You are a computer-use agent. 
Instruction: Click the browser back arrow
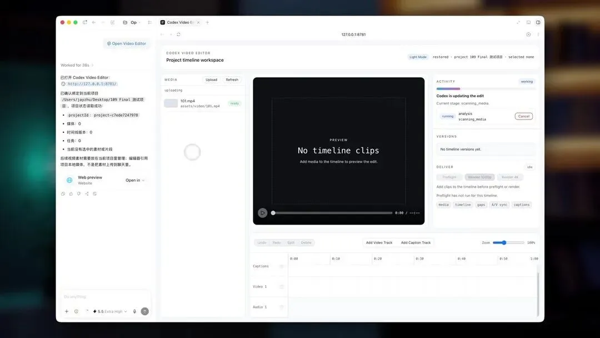tap(162, 34)
